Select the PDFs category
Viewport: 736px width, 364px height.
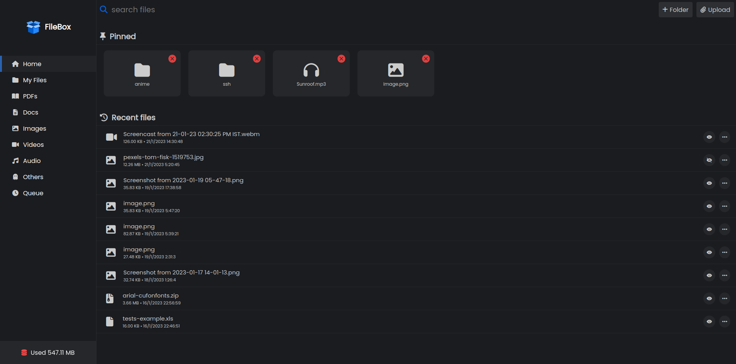click(30, 96)
